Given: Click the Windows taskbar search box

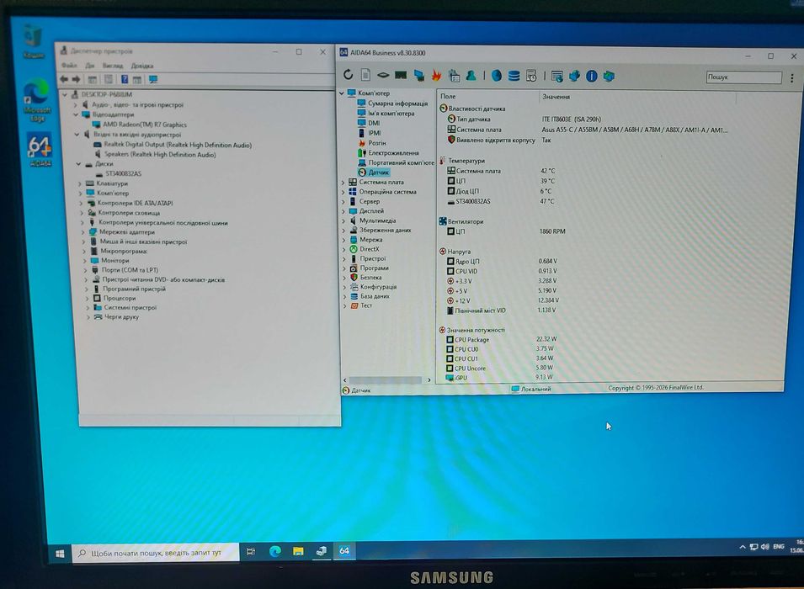Looking at the screenshot, I should pos(156,553).
